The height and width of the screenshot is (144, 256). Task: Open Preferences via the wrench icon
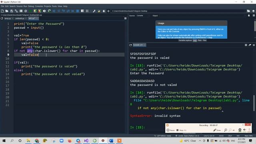click(94, 11)
